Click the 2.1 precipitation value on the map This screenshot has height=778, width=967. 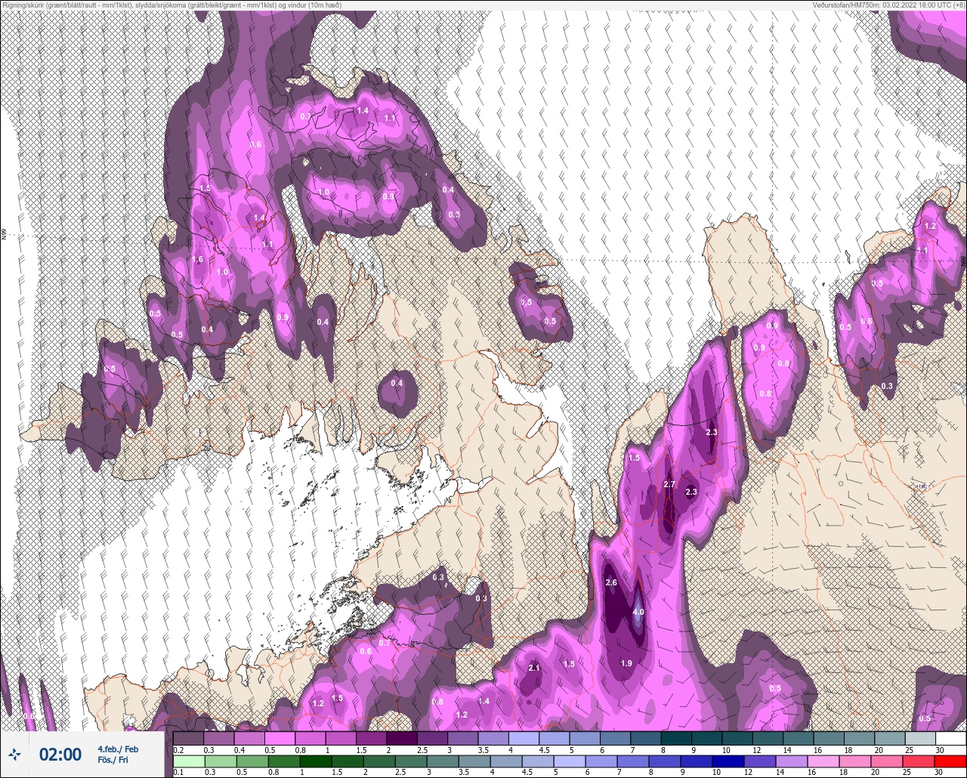[x=534, y=668]
